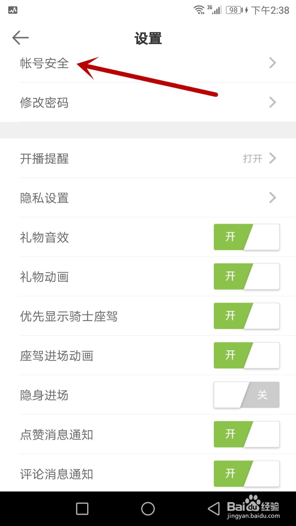Image resolution: width=296 pixels, height=526 pixels.
Task: Open recent apps with square button
Action: point(82,509)
